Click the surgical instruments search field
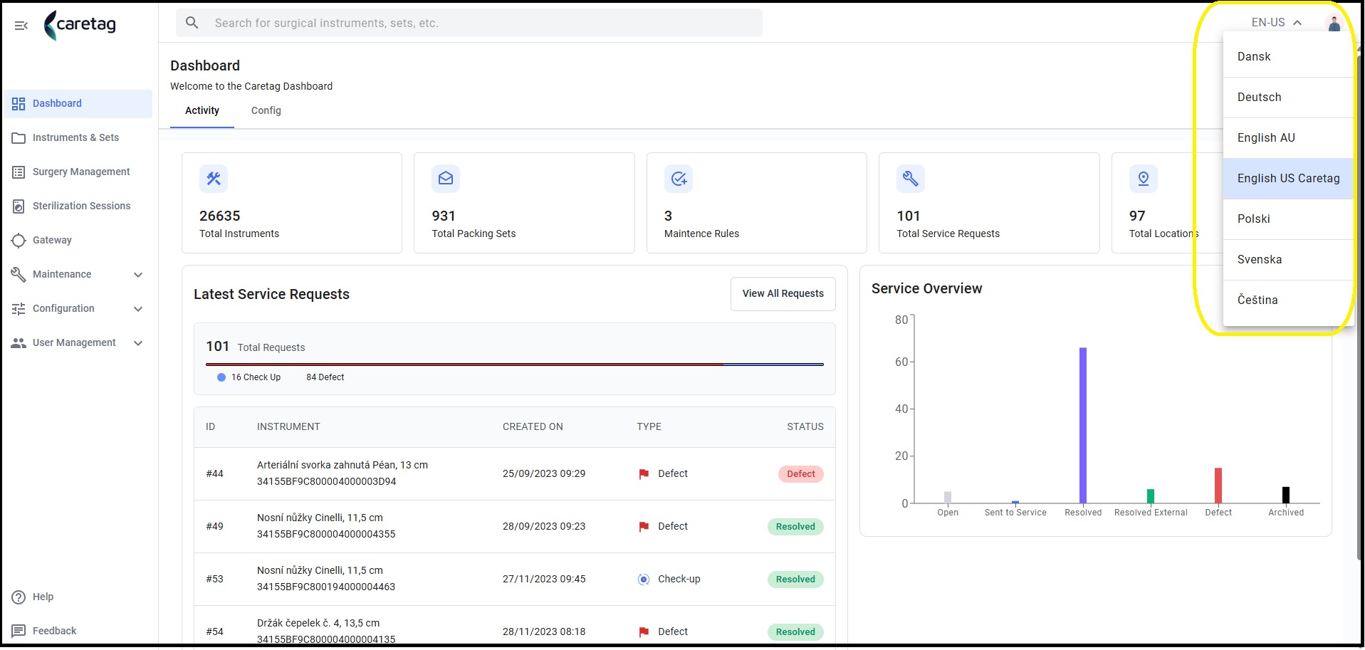Screen dimensions: 1365x650 point(469,23)
